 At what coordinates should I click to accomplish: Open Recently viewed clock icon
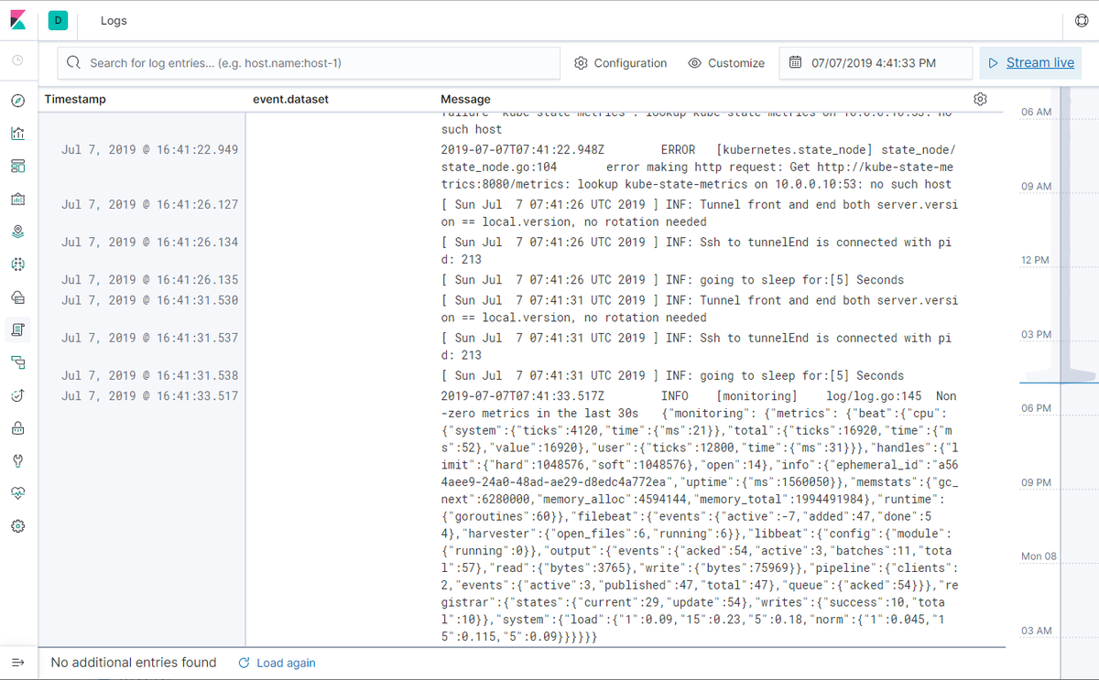pyautogui.click(x=18, y=61)
